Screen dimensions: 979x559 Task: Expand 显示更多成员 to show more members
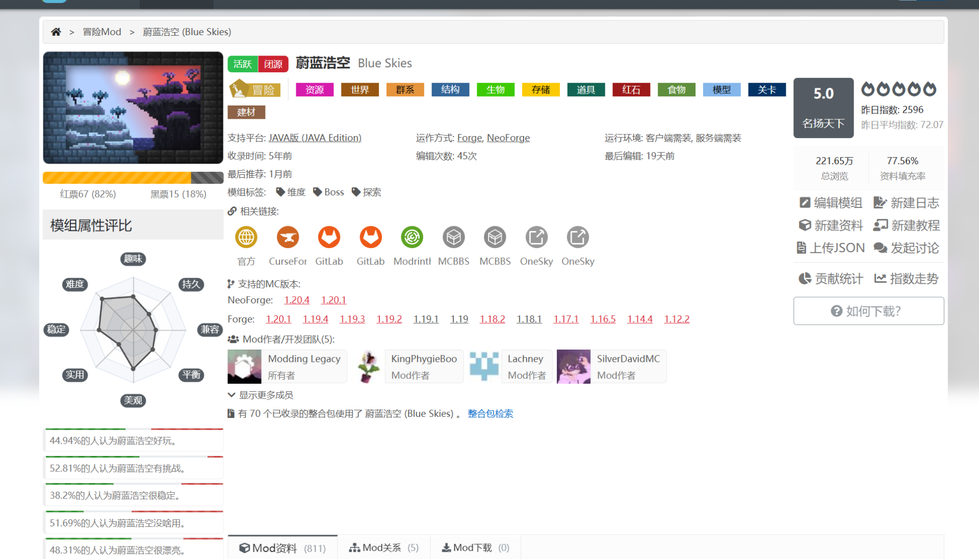click(261, 395)
